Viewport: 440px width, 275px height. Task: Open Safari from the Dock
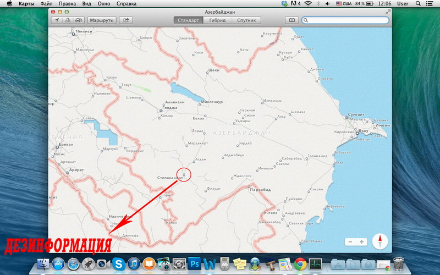tap(73, 264)
